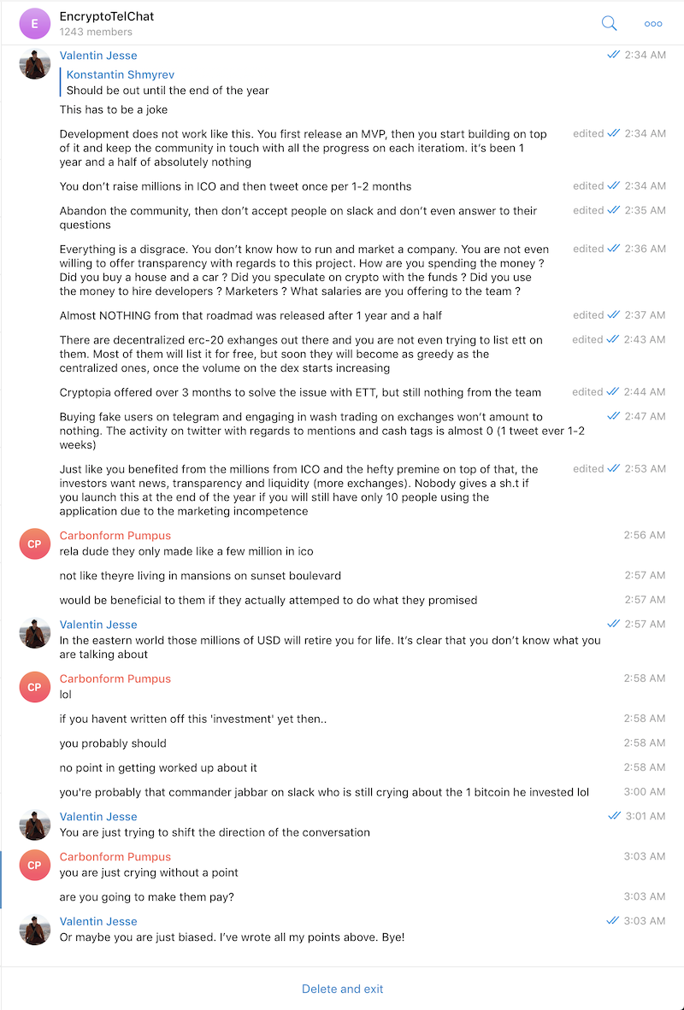Click Valentin Jesse's avatar at 3:03 AM
The image size is (684, 1010).
35,930
